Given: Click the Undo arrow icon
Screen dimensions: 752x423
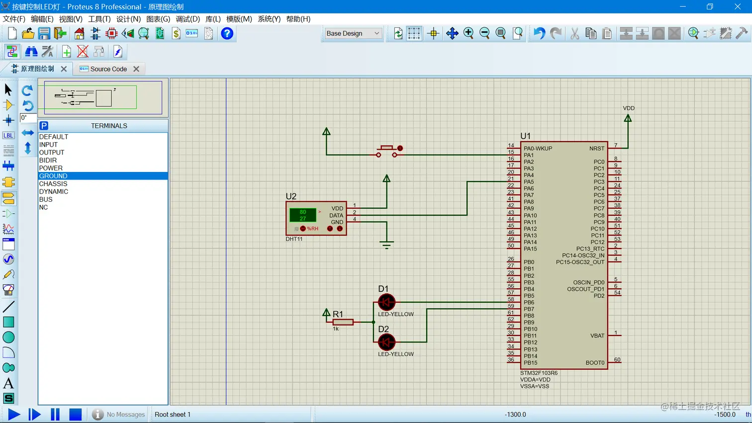Looking at the screenshot, I should point(539,33).
